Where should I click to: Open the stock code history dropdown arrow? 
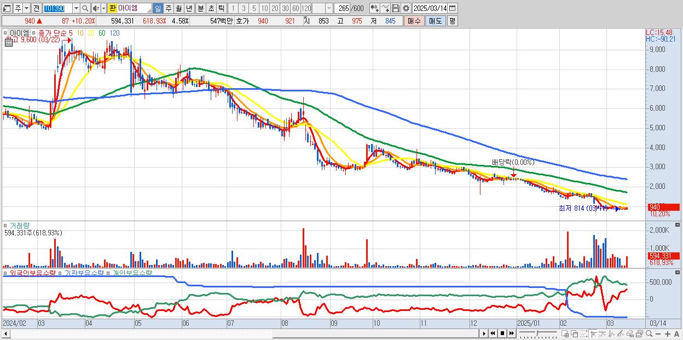pos(76,8)
